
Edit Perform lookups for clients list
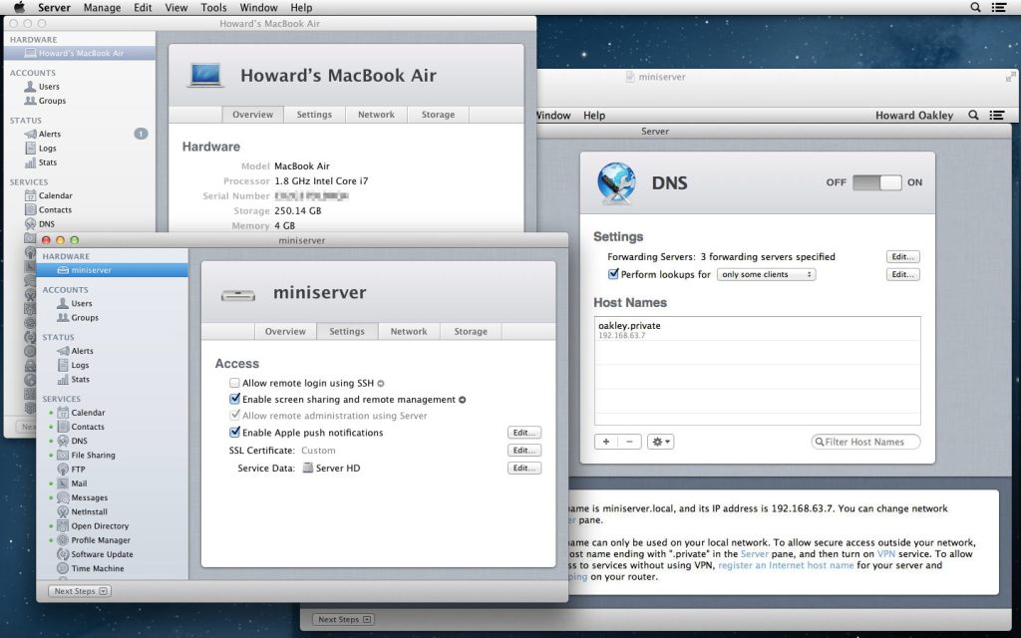[903, 274]
